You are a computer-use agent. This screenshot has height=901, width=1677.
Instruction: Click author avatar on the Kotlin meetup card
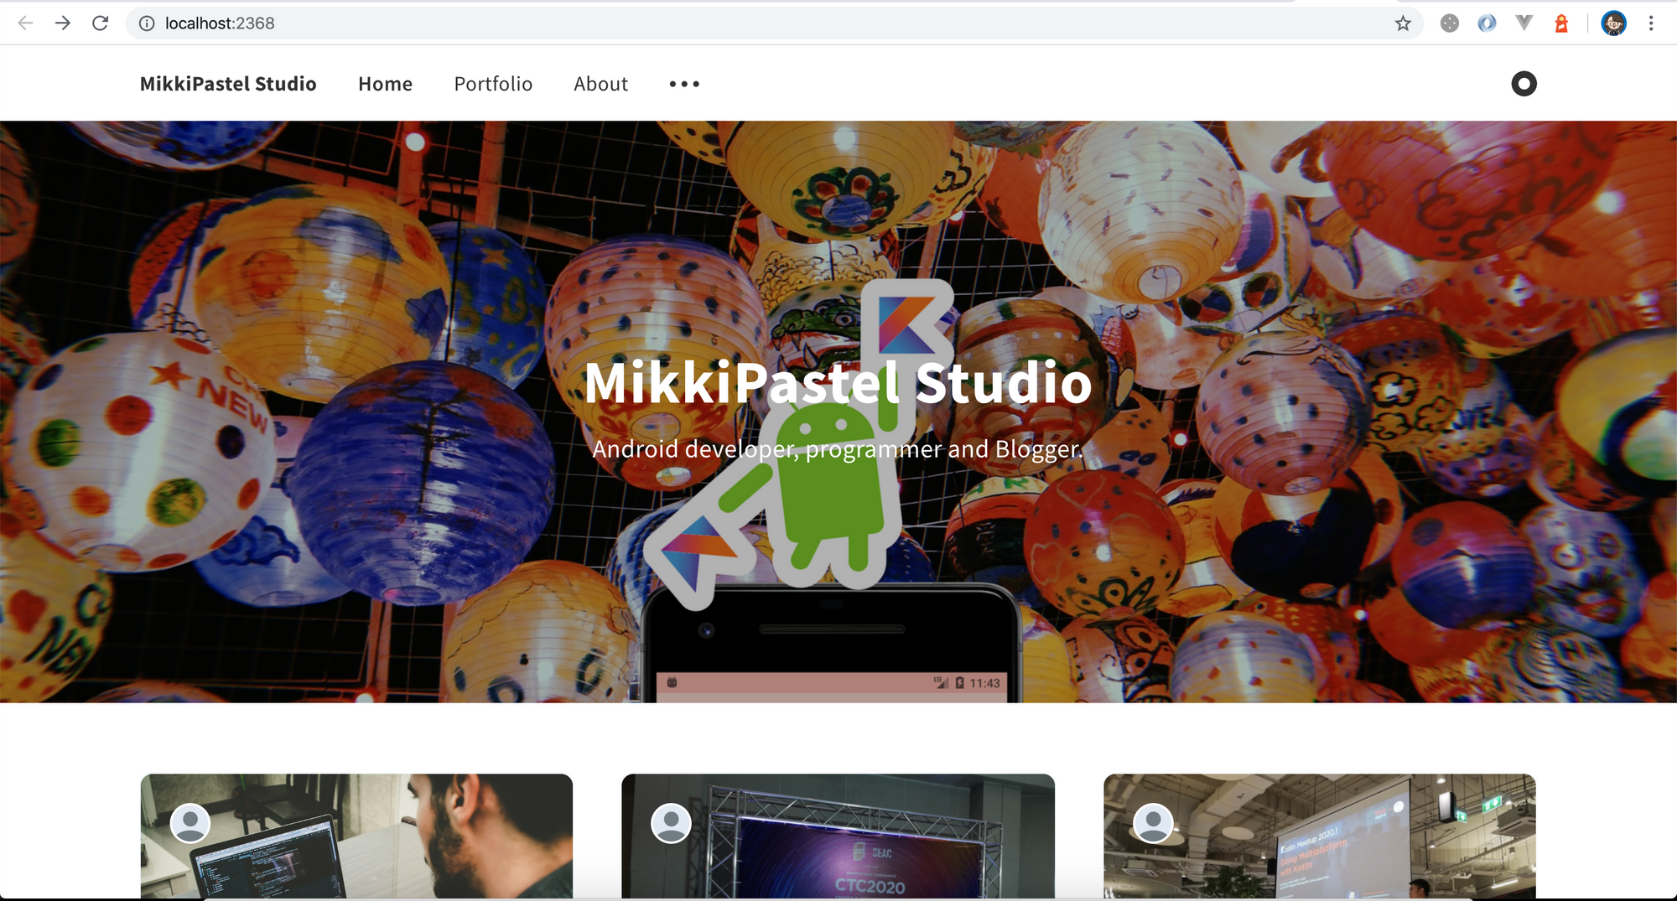click(x=1153, y=823)
